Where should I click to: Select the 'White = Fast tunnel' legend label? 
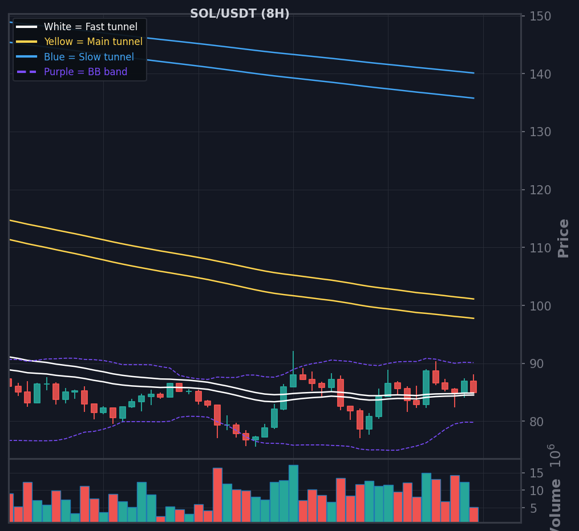point(91,27)
